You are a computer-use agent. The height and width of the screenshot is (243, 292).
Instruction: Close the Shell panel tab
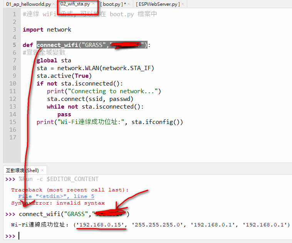(x=42, y=170)
